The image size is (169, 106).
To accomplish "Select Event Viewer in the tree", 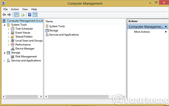I will pos(23,33).
